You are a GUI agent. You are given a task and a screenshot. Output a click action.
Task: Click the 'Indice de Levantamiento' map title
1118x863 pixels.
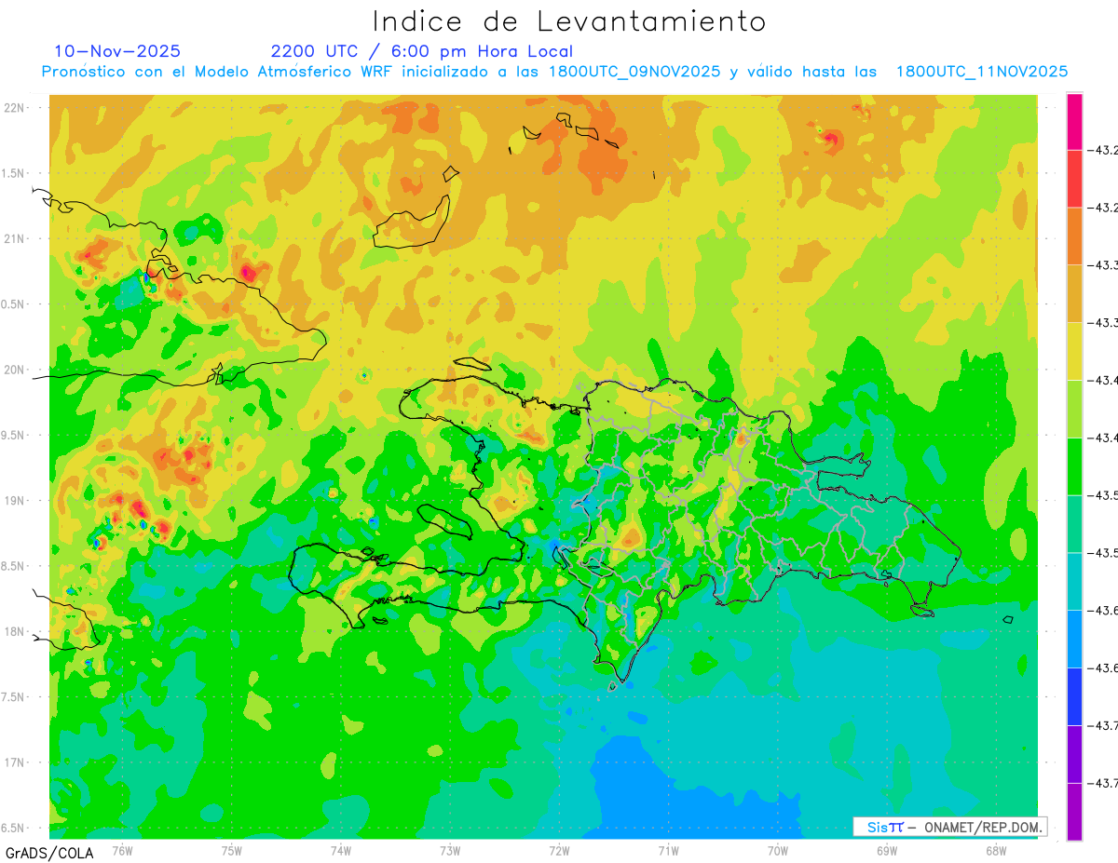click(x=569, y=20)
